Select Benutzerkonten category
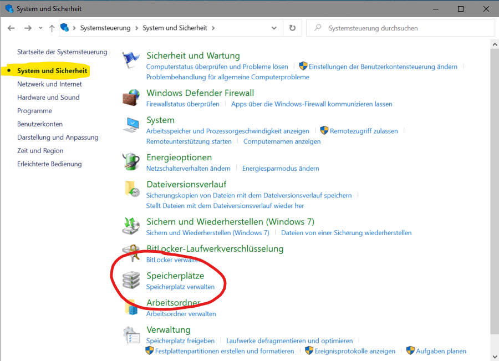The width and height of the screenshot is (499, 361). tap(40, 124)
